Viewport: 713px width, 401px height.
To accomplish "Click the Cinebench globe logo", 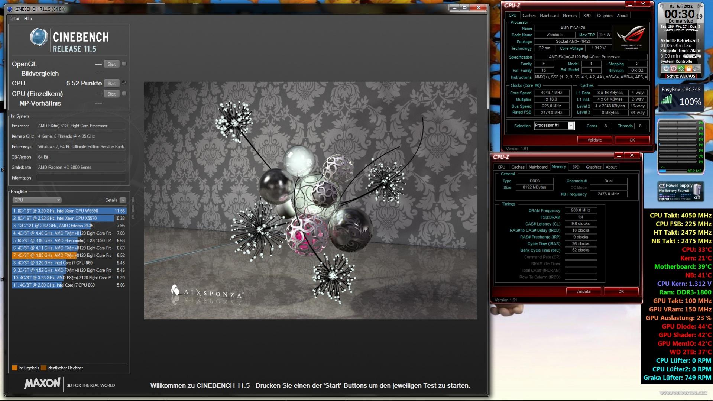I will 39,37.
